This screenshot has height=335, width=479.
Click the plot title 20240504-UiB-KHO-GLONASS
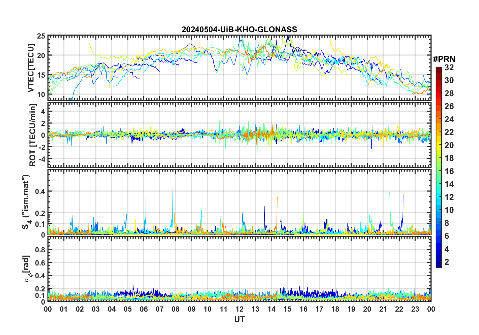tap(239, 29)
